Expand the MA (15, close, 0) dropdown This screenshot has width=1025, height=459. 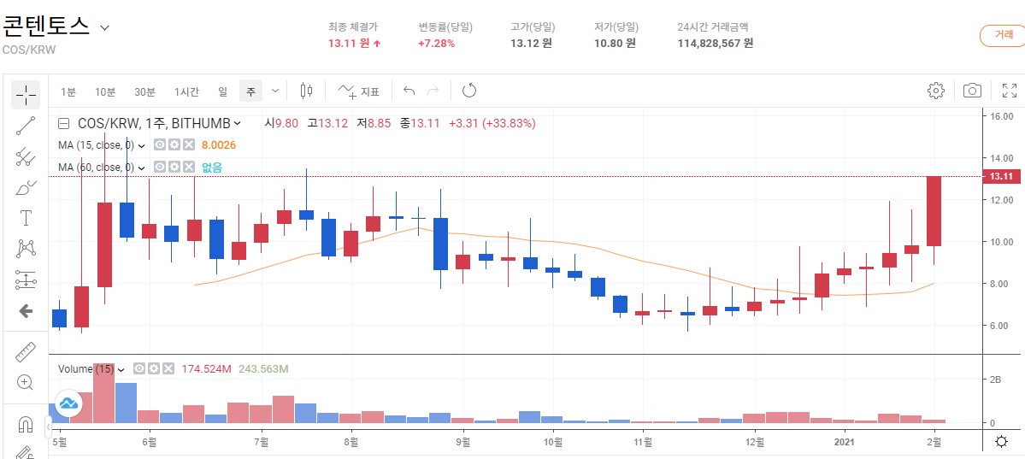tap(141, 145)
